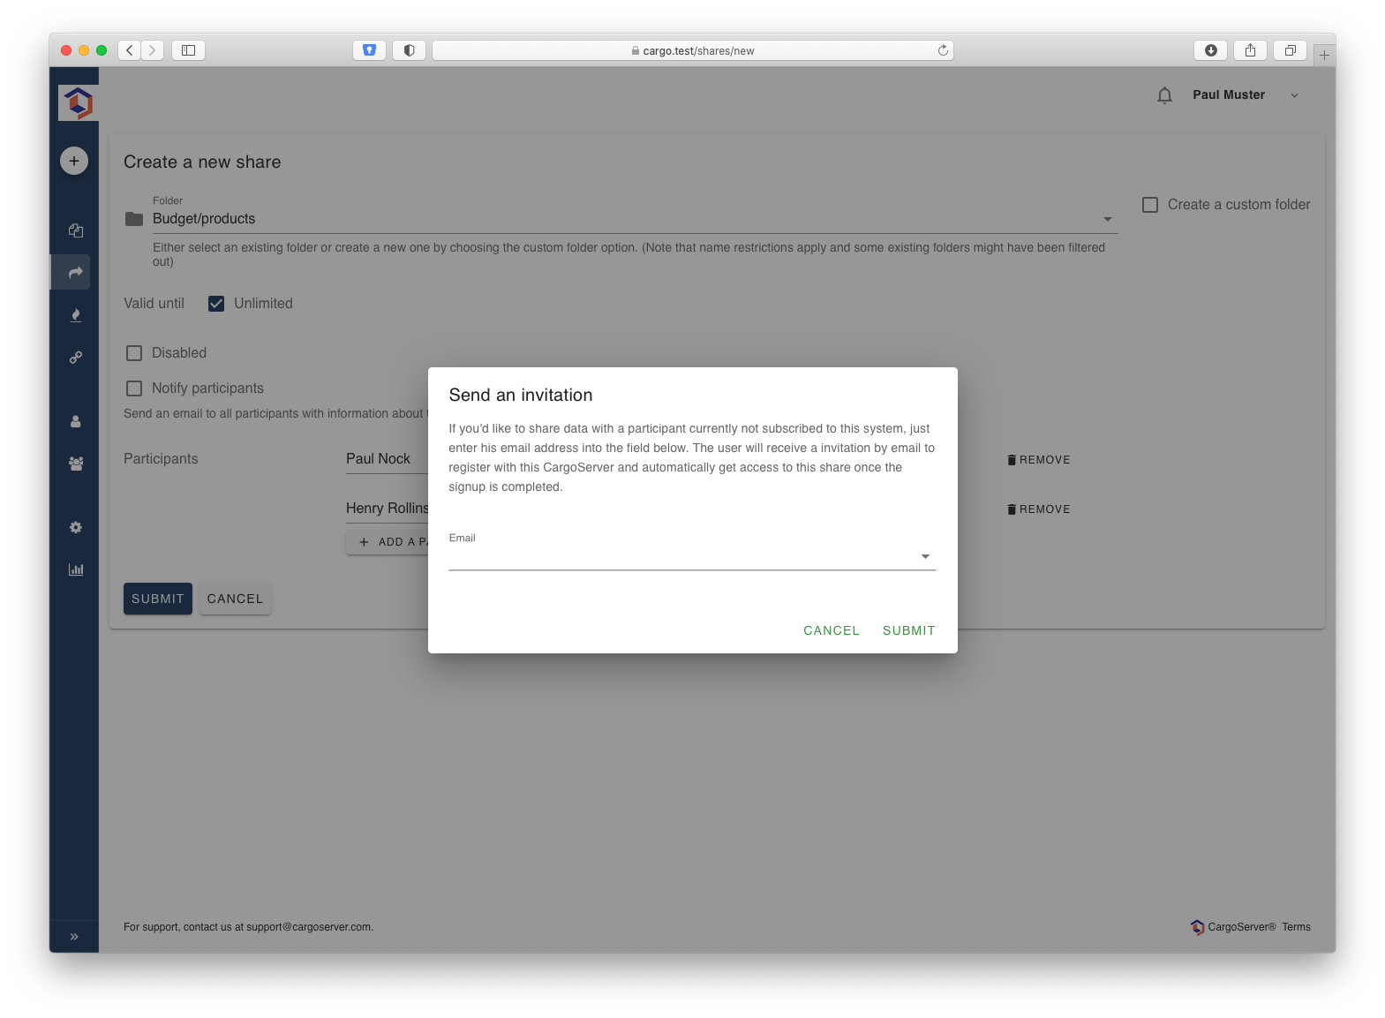Open the notifications bell

tap(1165, 95)
